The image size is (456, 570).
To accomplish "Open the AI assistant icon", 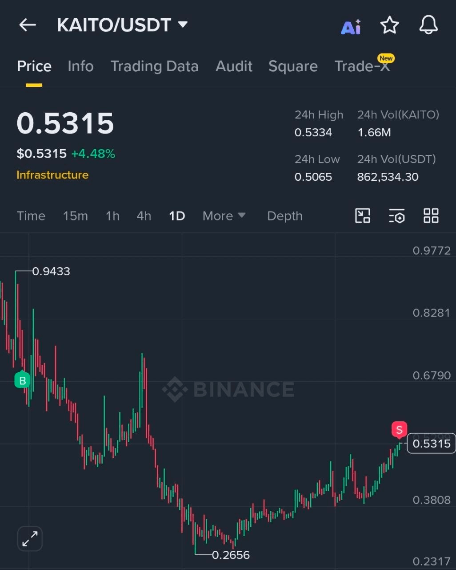I will click(x=351, y=27).
